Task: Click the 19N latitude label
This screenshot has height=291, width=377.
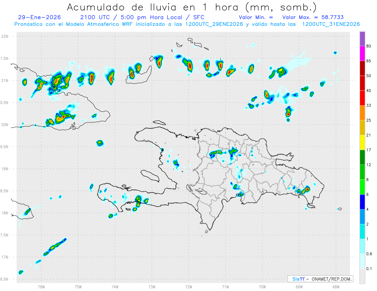Action: (x=5, y=169)
